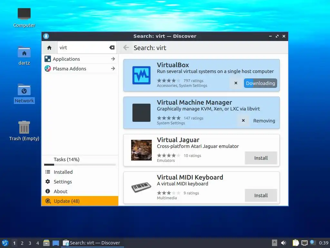
Task: Click the network tray icon
Action: coord(304,243)
